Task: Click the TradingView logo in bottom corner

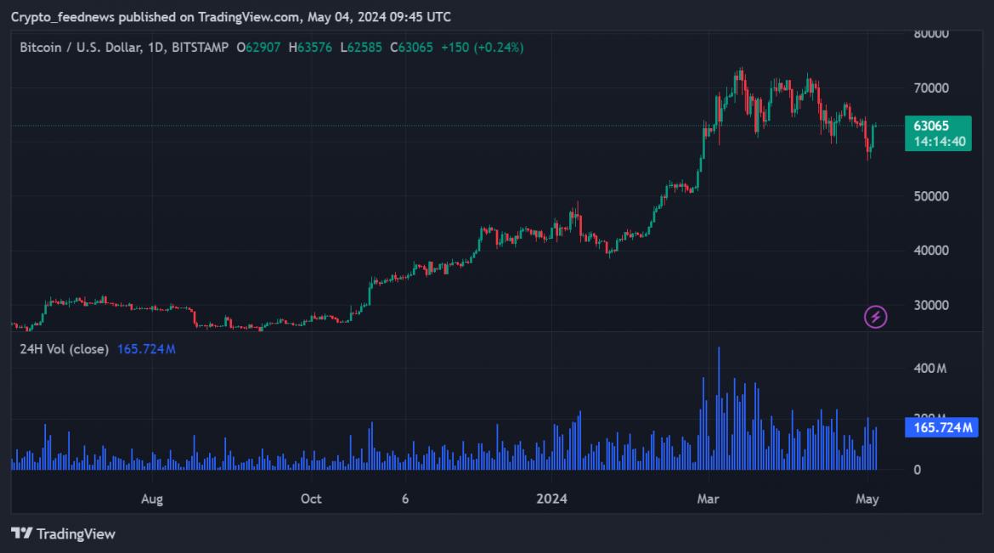Action: (x=63, y=533)
